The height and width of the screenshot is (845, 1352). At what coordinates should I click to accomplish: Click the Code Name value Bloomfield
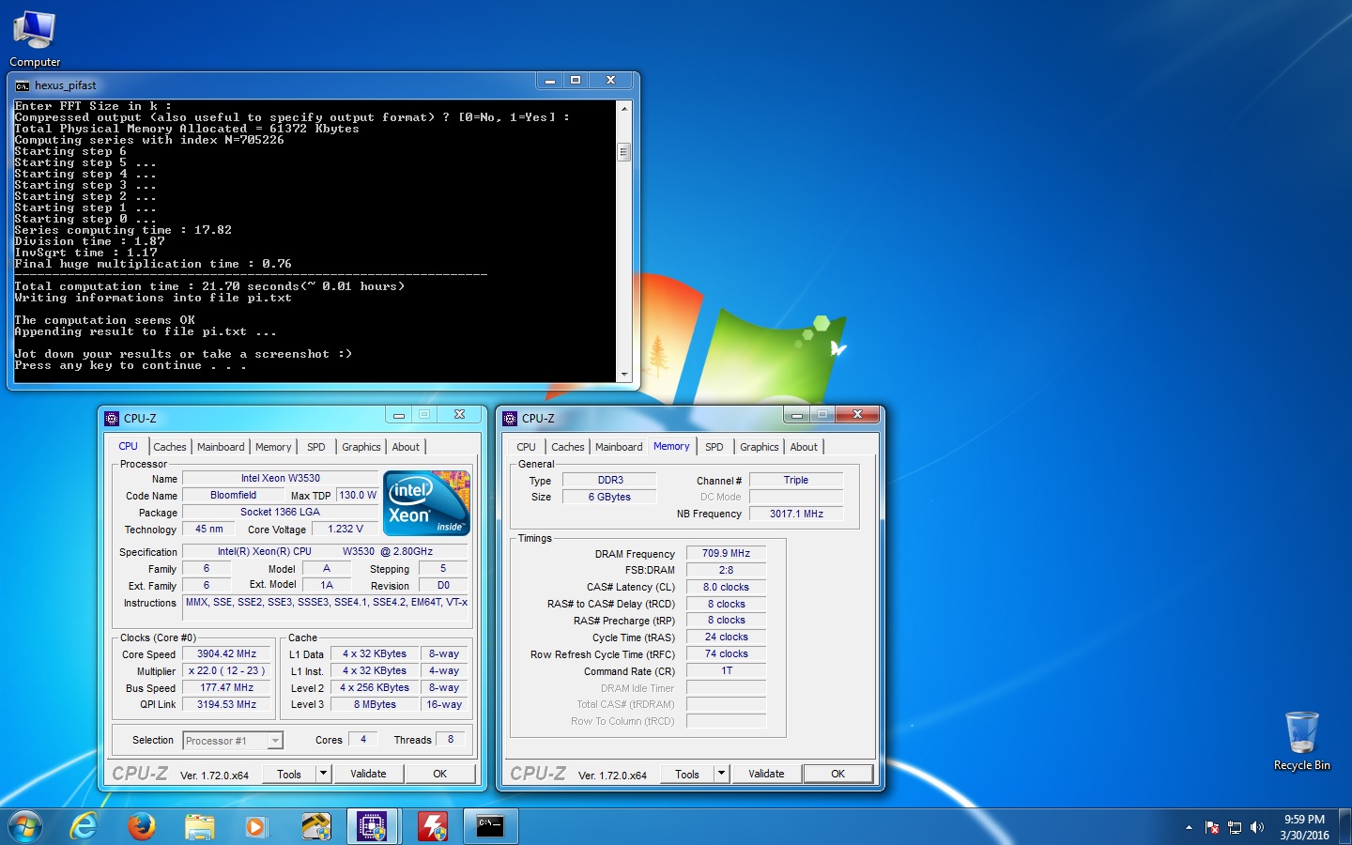point(233,495)
